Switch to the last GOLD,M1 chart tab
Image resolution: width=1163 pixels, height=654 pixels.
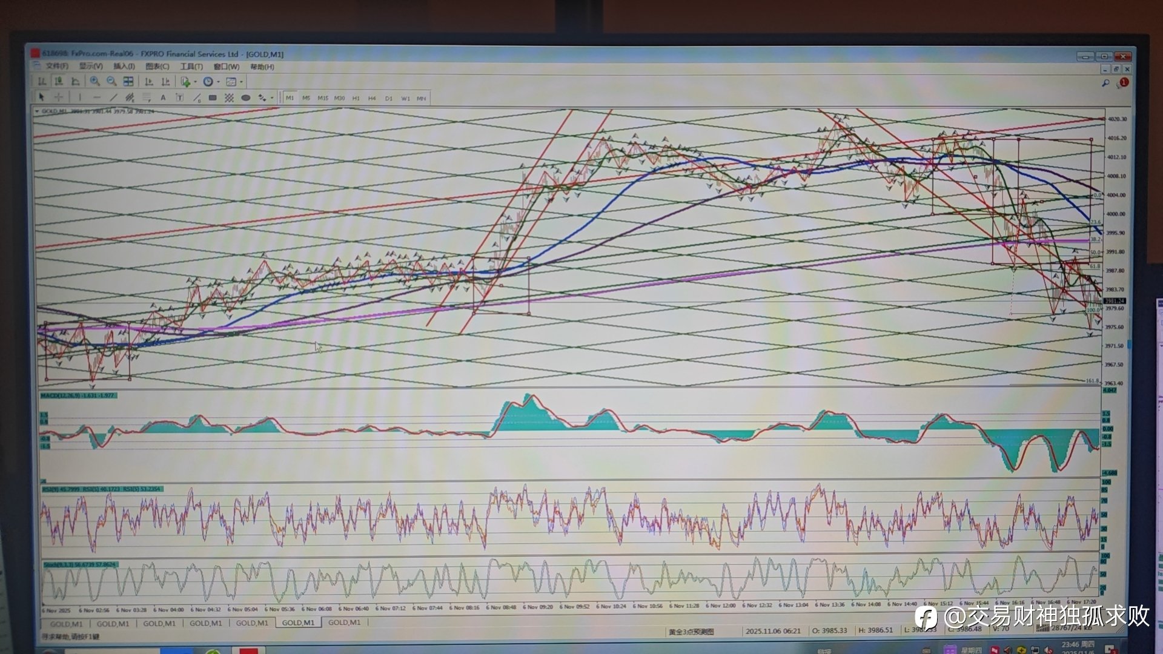tap(344, 623)
